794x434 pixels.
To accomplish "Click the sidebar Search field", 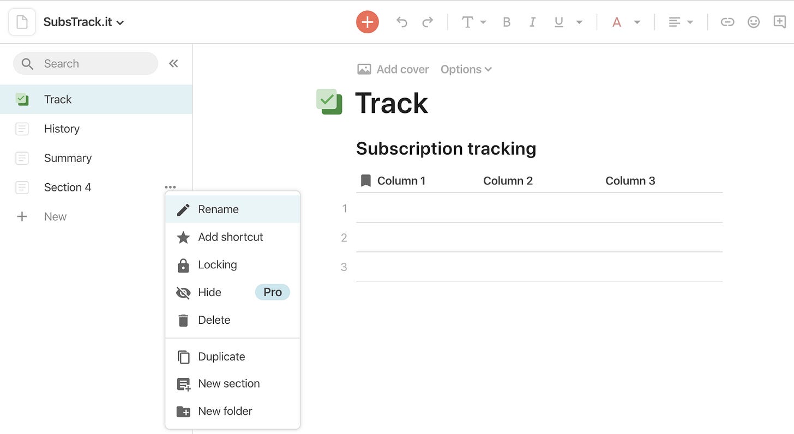I will pos(86,64).
